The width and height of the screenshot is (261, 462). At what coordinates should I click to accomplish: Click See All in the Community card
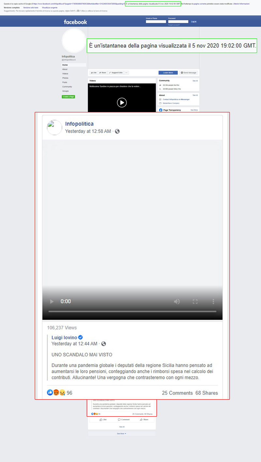195,81
